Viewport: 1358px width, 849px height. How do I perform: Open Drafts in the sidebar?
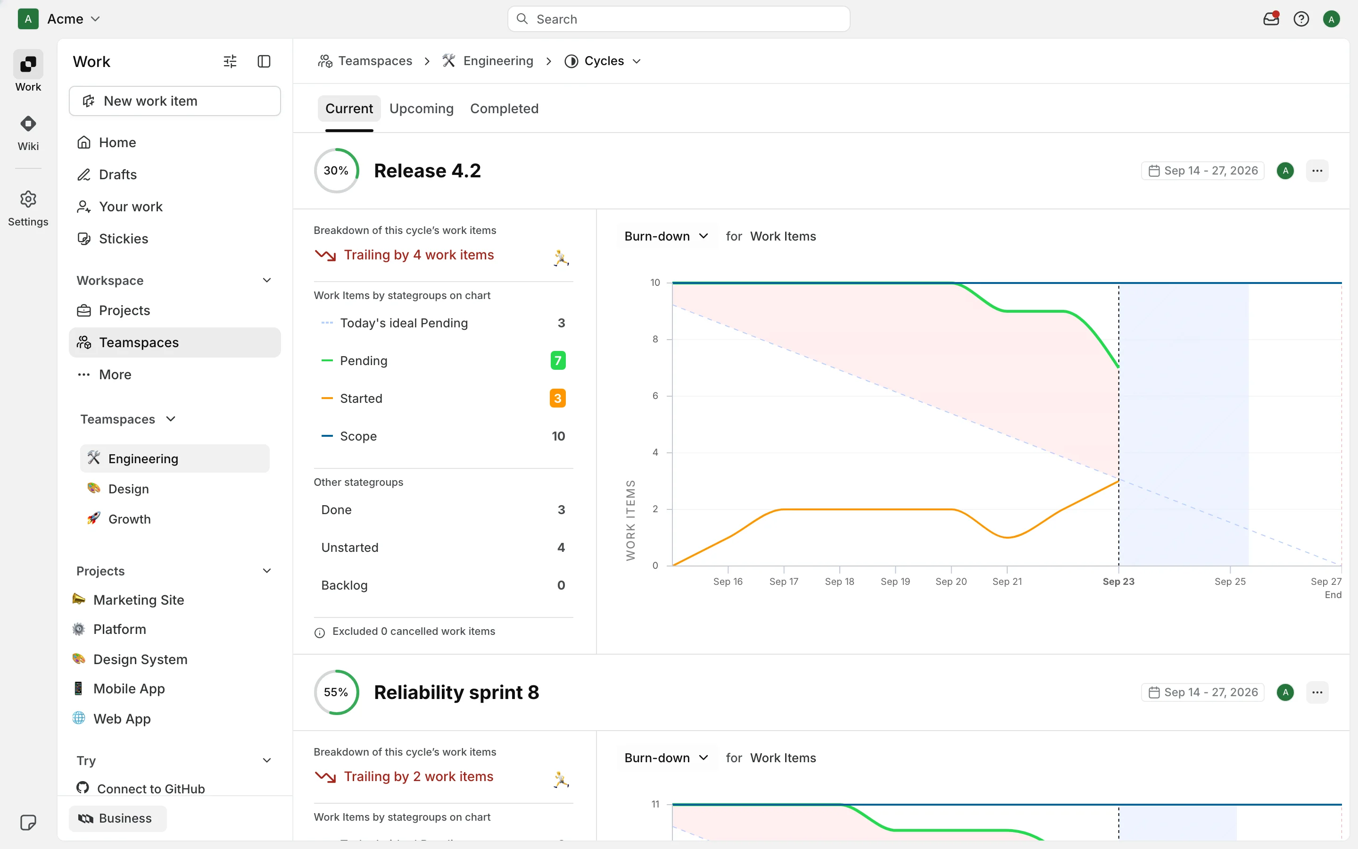[x=174, y=175]
